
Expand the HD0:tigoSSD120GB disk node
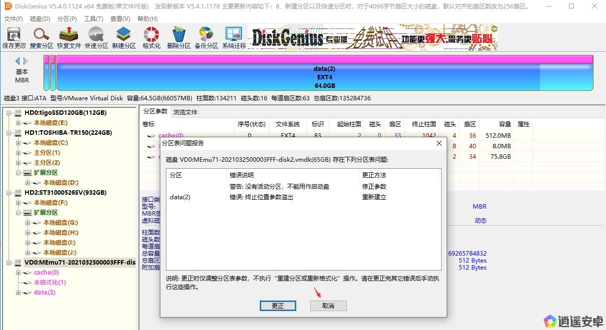point(9,113)
